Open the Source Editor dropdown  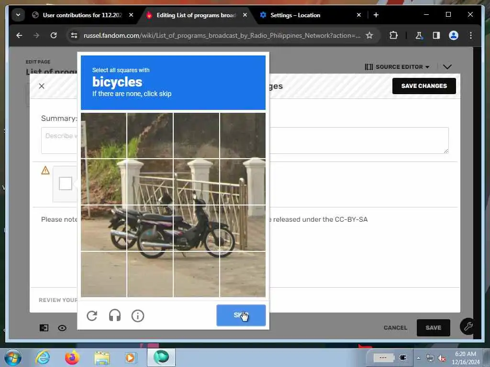click(x=397, y=67)
